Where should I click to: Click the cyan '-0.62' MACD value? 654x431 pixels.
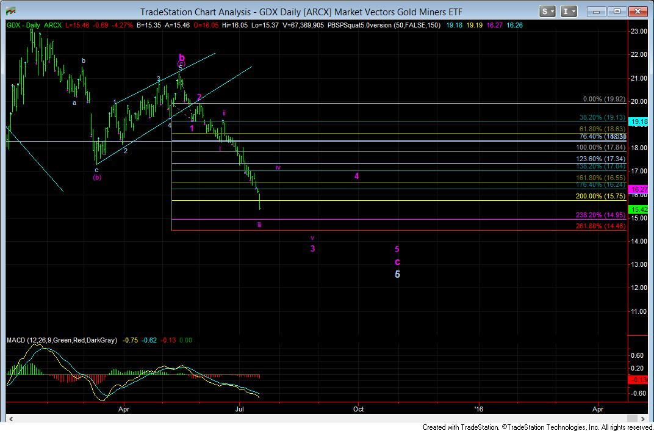(149, 341)
